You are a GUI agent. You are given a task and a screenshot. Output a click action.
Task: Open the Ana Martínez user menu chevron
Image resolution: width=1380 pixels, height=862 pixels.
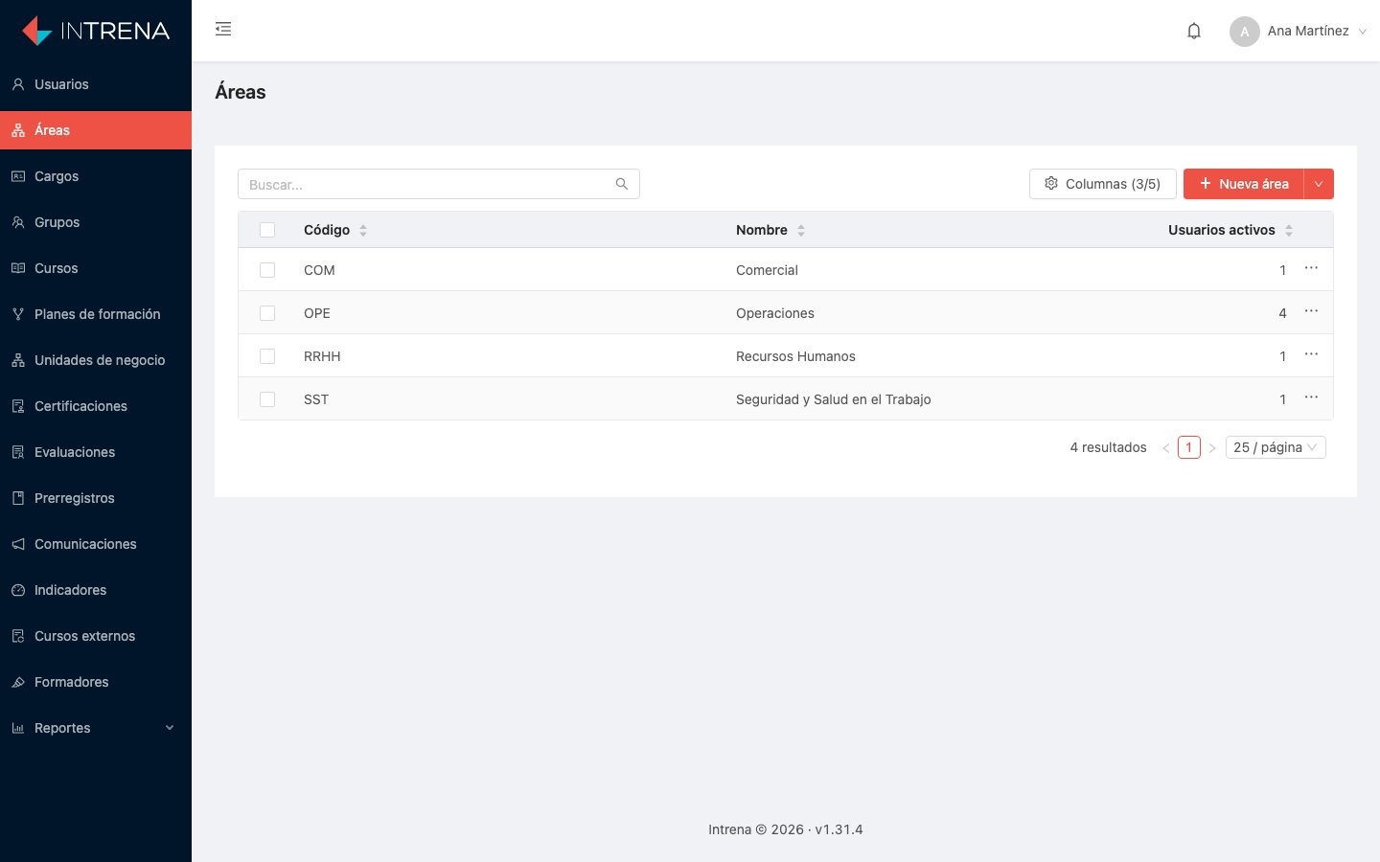coord(1363,32)
